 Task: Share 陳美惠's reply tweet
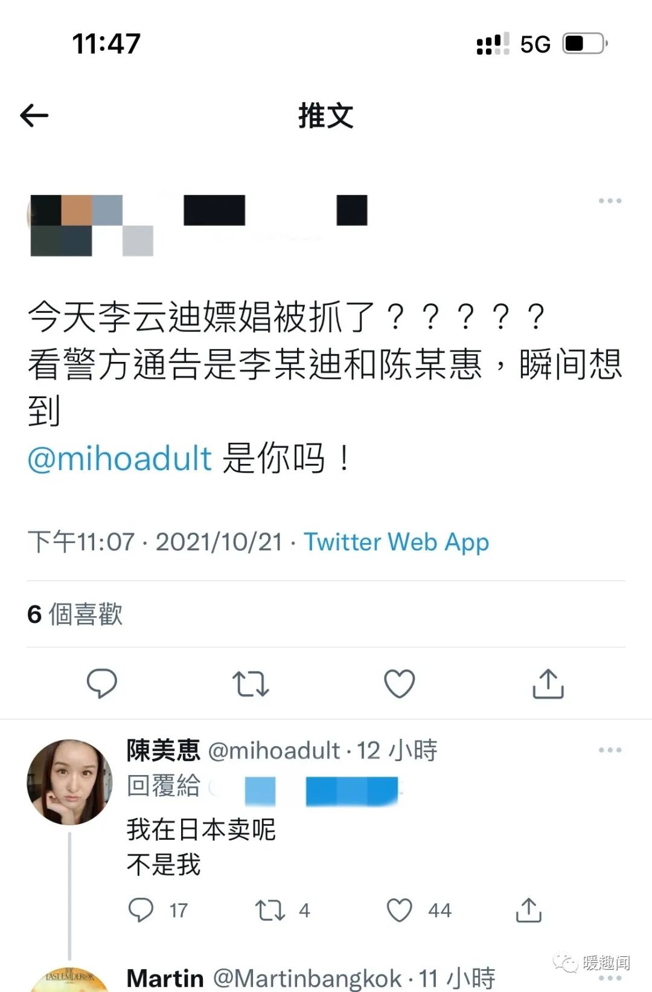[x=529, y=910]
